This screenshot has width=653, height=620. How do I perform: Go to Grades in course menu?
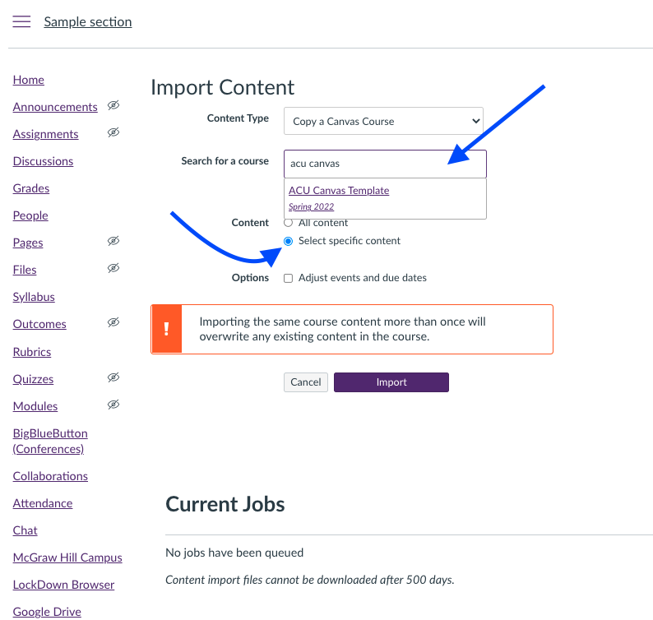[x=31, y=188]
